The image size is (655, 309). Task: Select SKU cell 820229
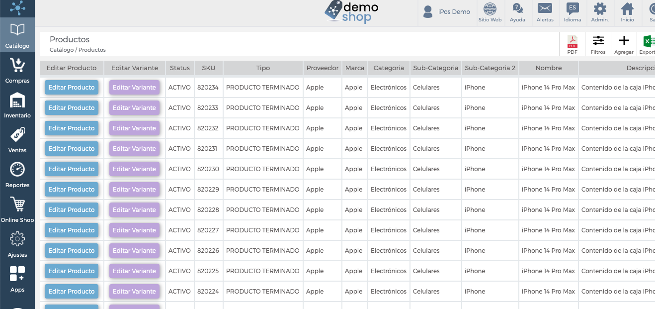click(208, 190)
